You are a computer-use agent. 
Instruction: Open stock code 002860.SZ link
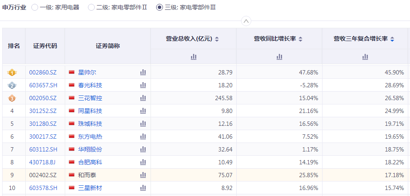(x=43, y=72)
